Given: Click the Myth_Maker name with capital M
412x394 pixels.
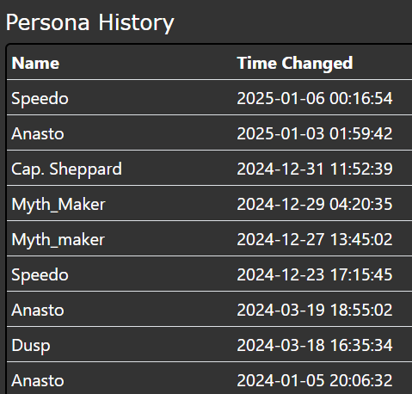Looking at the screenshot, I should coord(58,205).
